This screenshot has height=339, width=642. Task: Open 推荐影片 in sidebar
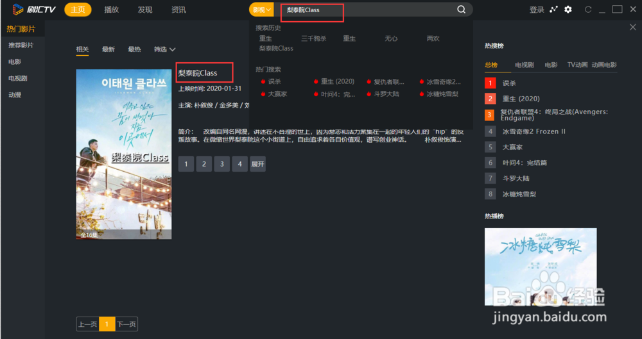21,45
